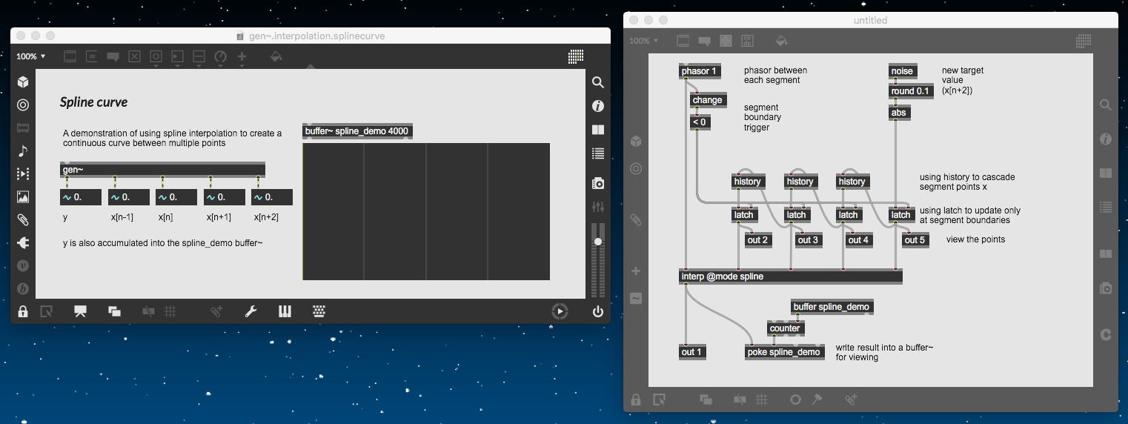Select the gen~ object box
The height and width of the screenshot is (424, 1128).
[x=162, y=170]
